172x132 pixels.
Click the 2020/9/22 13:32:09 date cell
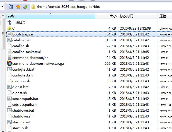click(x=135, y=28)
